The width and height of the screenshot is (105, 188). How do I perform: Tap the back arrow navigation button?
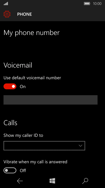(20, 181)
